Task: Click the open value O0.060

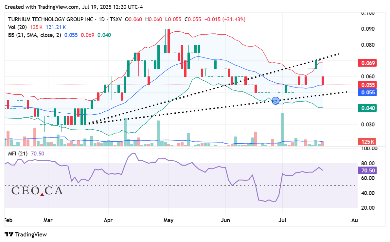Action: click(133, 19)
